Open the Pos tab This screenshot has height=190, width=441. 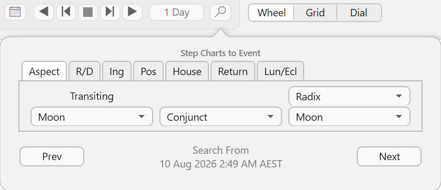(x=148, y=71)
